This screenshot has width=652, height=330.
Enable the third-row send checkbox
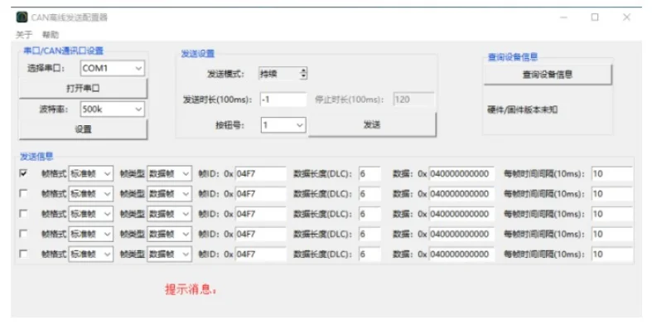tap(24, 213)
